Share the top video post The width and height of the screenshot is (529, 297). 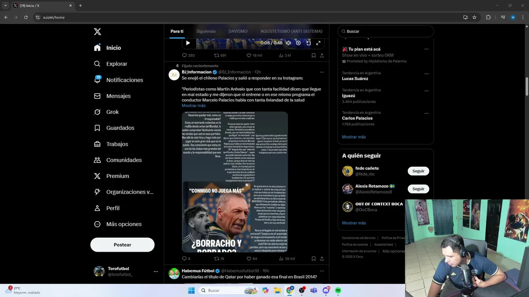pos(322,55)
